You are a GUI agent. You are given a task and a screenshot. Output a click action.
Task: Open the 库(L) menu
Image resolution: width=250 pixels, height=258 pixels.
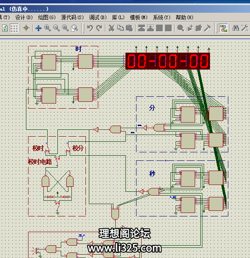click(118, 17)
